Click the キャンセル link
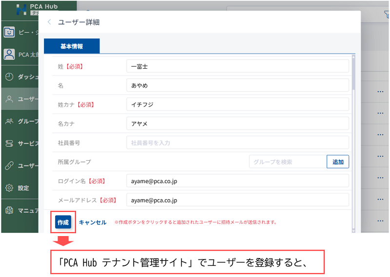Image resolution: width=390 pixels, height=277 pixels. 93,222
